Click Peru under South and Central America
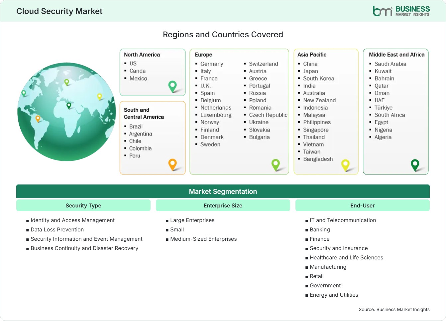The height and width of the screenshot is (321, 446). tap(135, 156)
